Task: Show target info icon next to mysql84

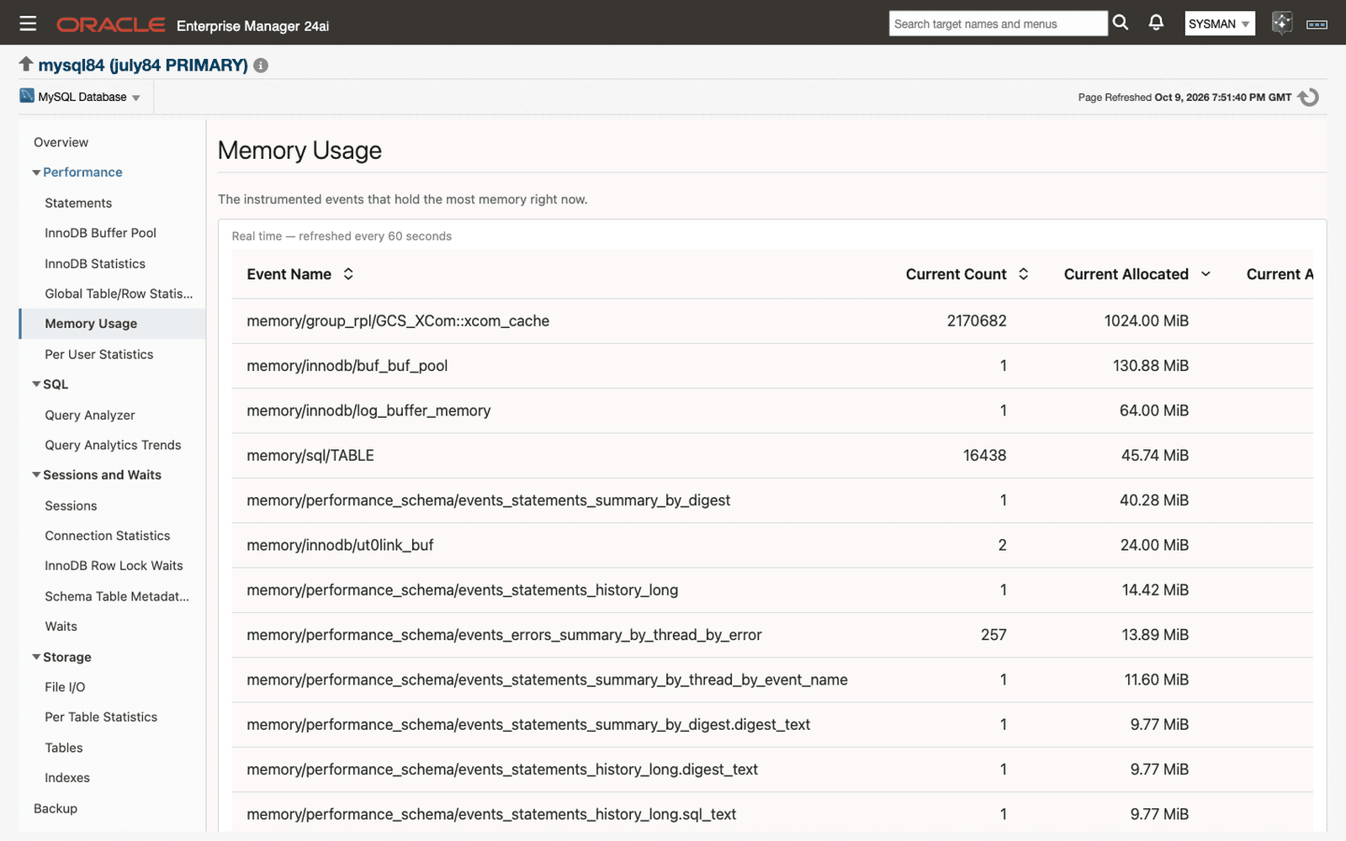Action: (x=261, y=66)
